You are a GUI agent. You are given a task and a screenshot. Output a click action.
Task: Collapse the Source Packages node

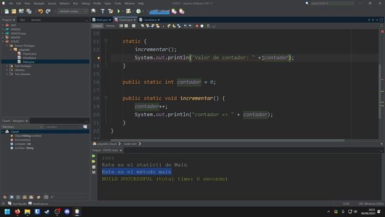click(x=7, y=46)
